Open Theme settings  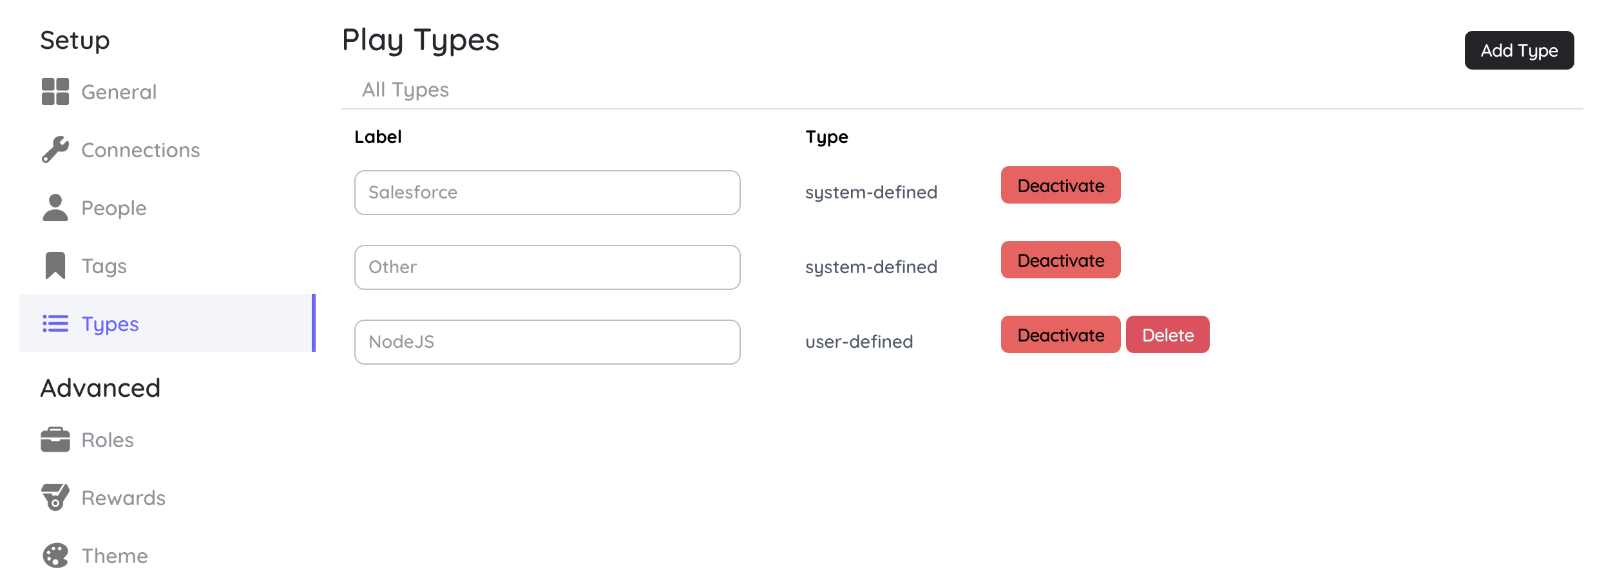pos(167,555)
